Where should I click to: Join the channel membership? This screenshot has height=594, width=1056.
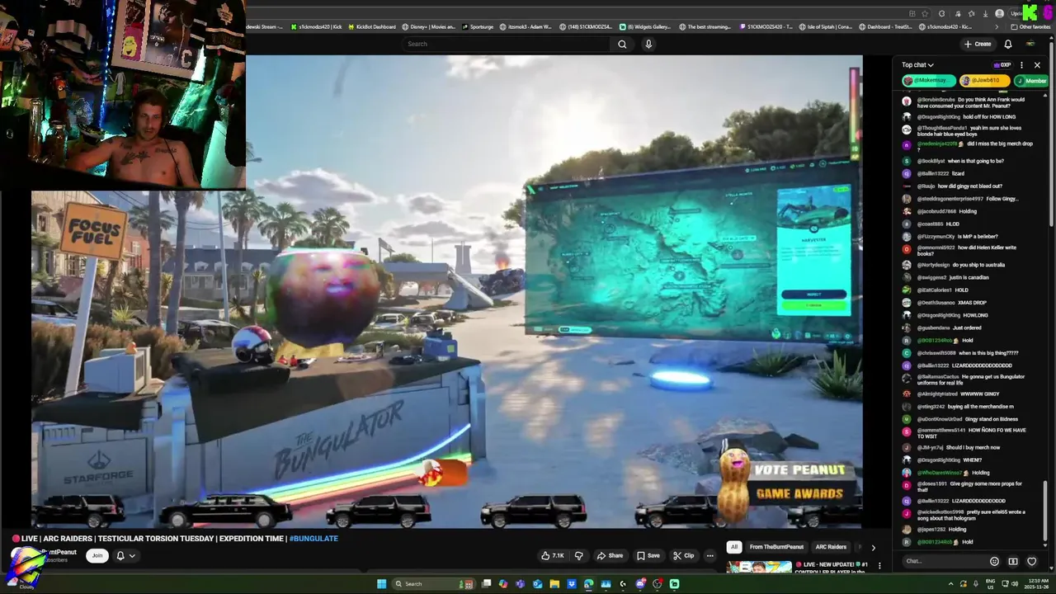click(x=97, y=555)
